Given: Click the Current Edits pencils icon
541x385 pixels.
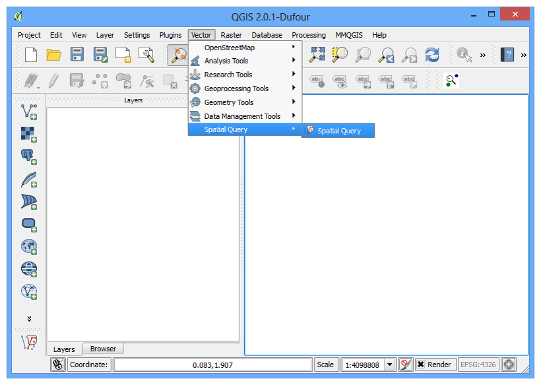Looking at the screenshot, I should pos(32,81).
